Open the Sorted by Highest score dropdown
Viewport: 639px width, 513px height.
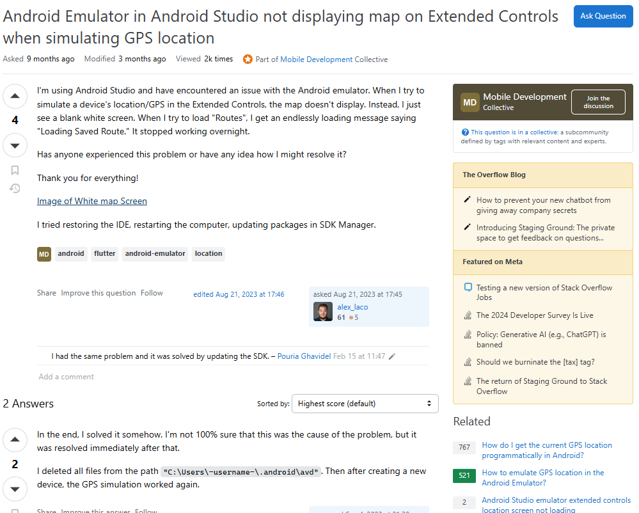point(365,404)
